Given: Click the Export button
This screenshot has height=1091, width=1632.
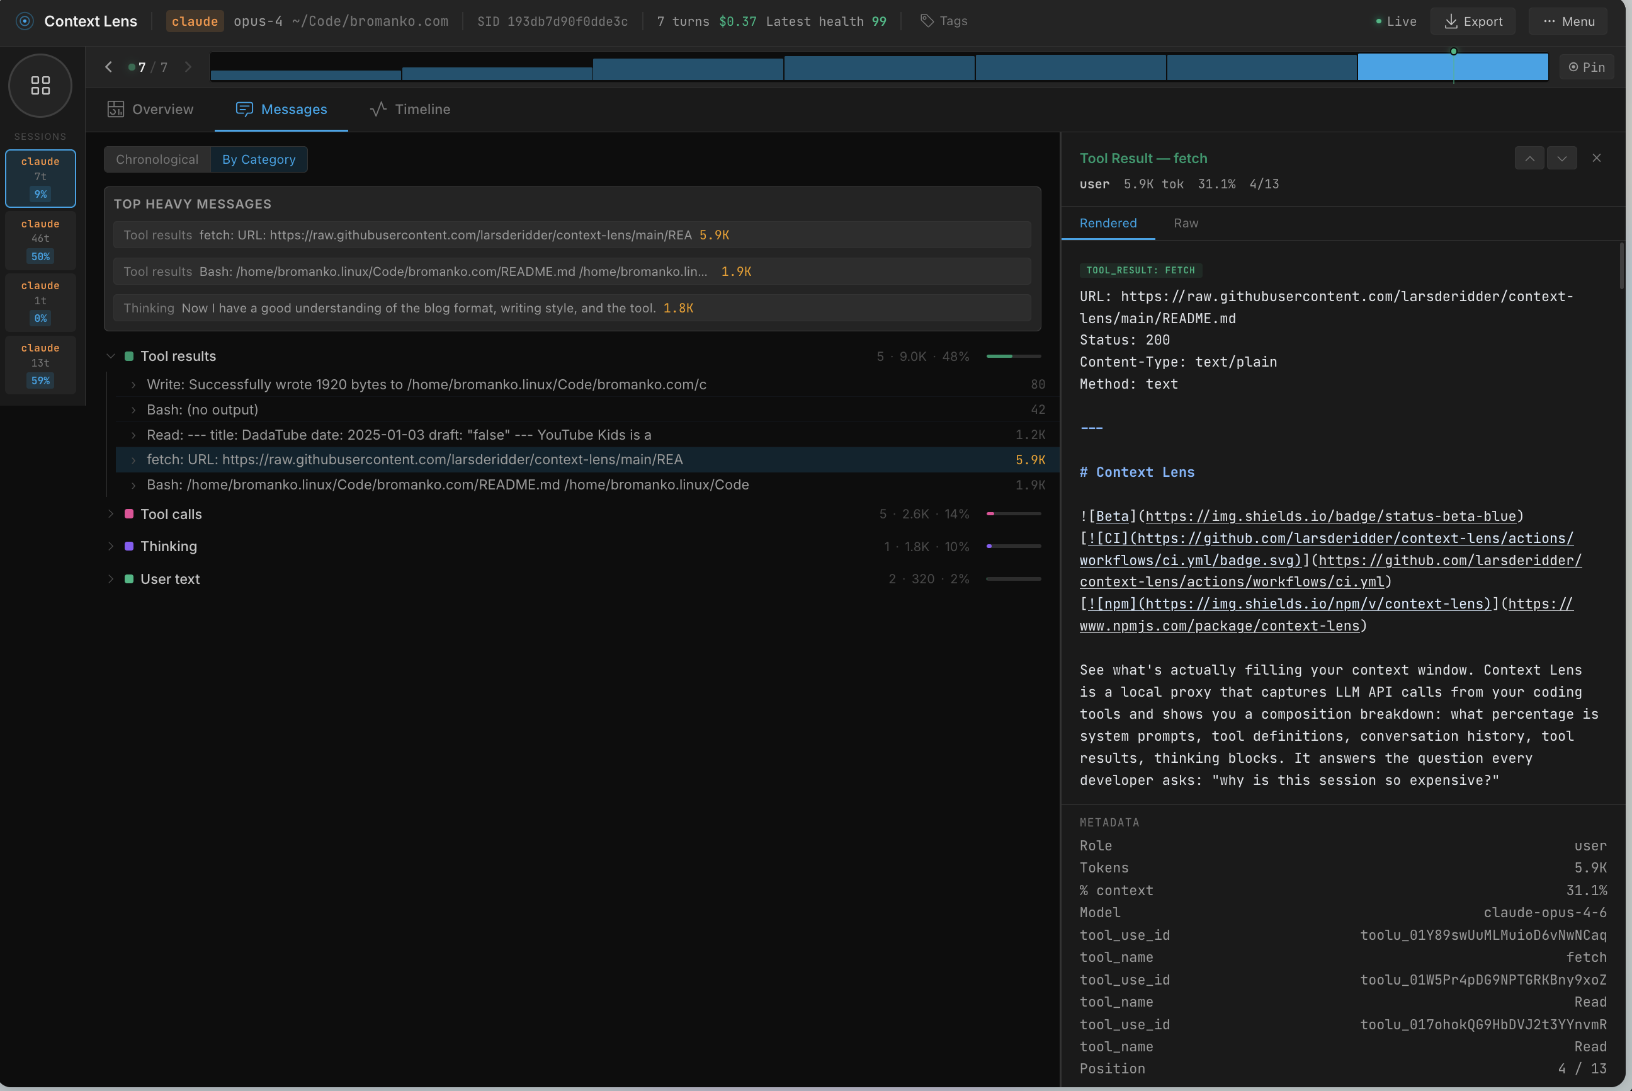Looking at the screenshot, I should tap(1472, 21).
